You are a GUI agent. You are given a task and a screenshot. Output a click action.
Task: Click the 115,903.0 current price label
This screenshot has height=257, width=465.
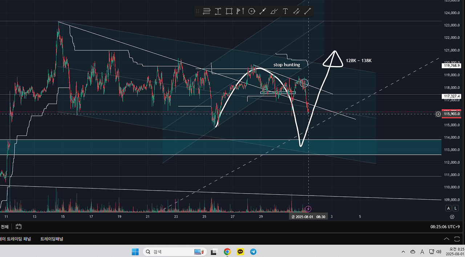pos(451,114)
